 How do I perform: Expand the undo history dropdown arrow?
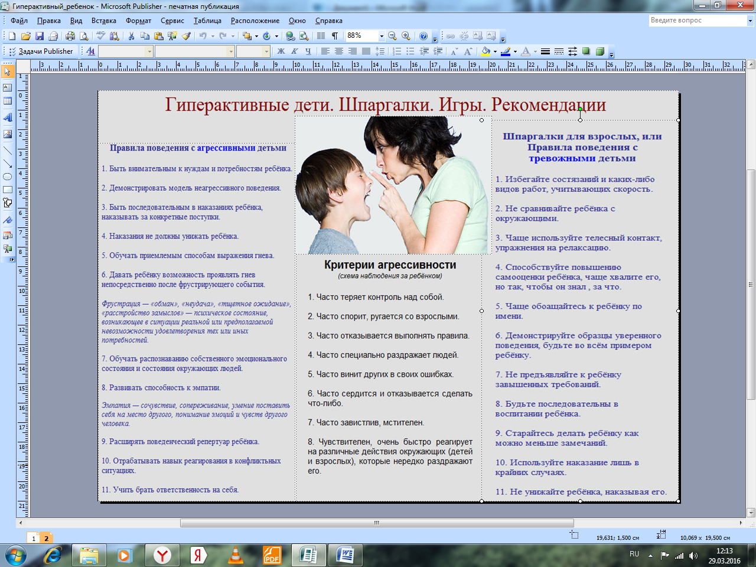213,36
